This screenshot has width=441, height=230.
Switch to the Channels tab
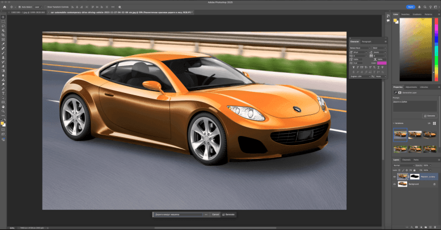click(x=406, y=159)
